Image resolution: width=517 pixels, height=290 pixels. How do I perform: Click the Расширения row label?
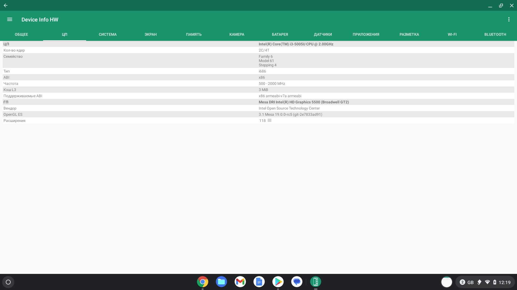[x=15, y=121]
